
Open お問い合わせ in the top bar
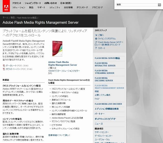[51, 3]
